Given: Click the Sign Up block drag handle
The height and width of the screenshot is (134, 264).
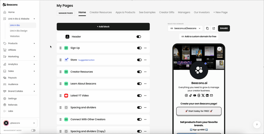Looking at the screenshot, I should 60,48.
